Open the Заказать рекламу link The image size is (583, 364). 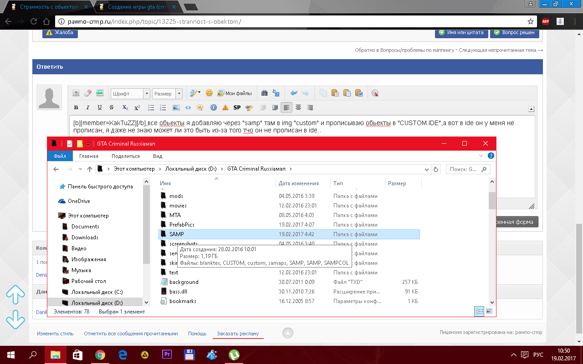tap(238, 334)
